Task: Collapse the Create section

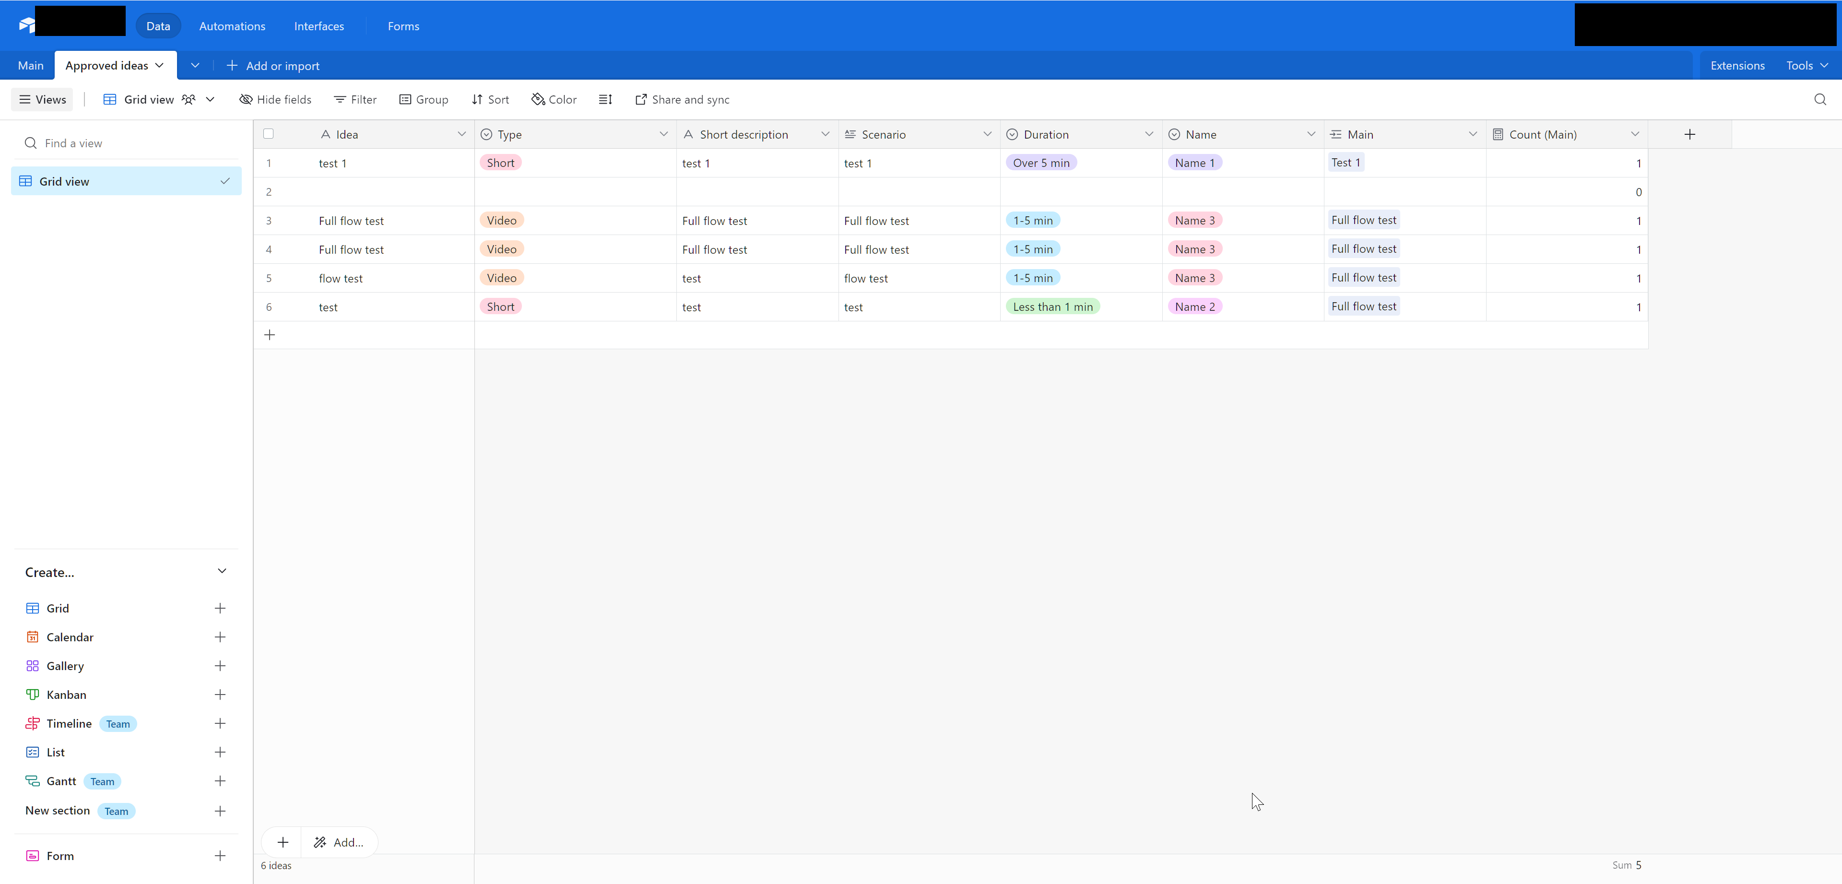Action: pyautogui.click(x=222, y=571)
